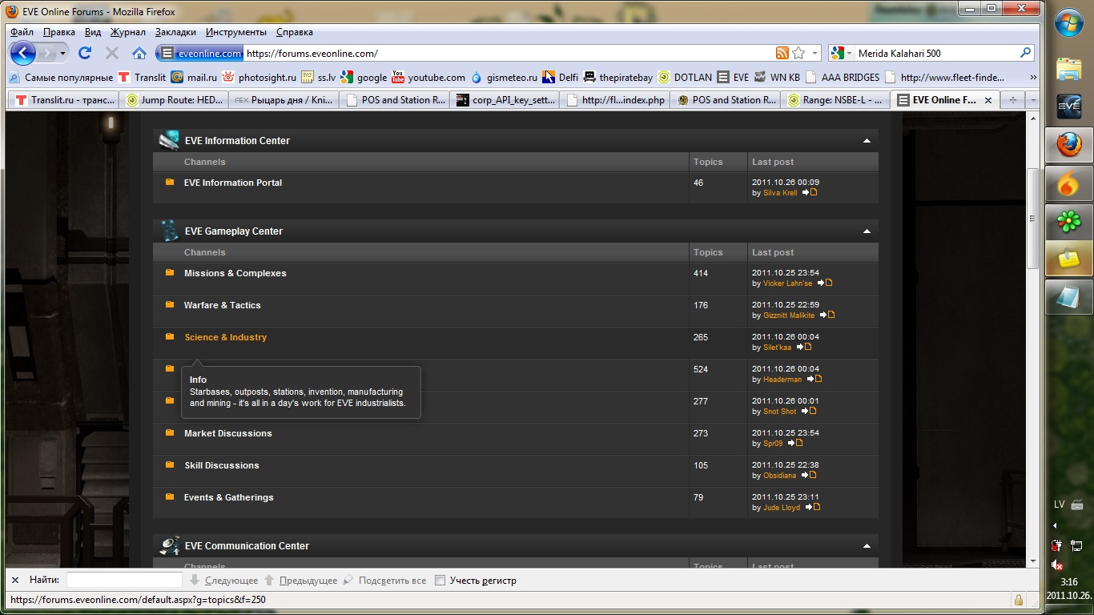Open the ICQ flower taskbar icon

pos(1069,222)
